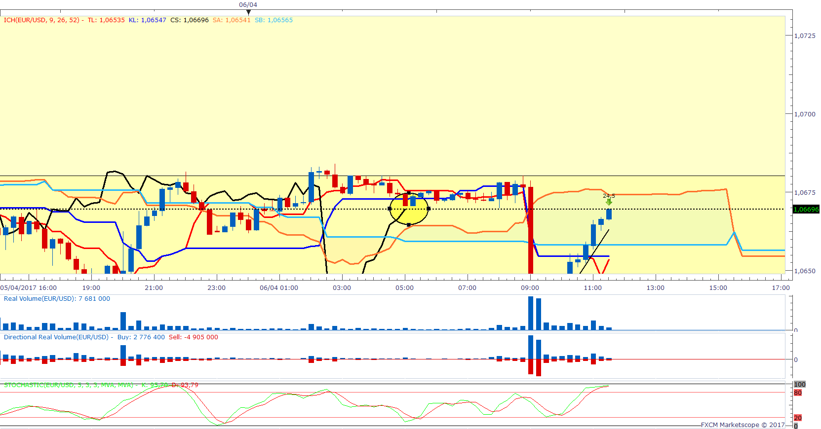
Task: Click the black 1,06696 current price tag
Action: (806, 209)
